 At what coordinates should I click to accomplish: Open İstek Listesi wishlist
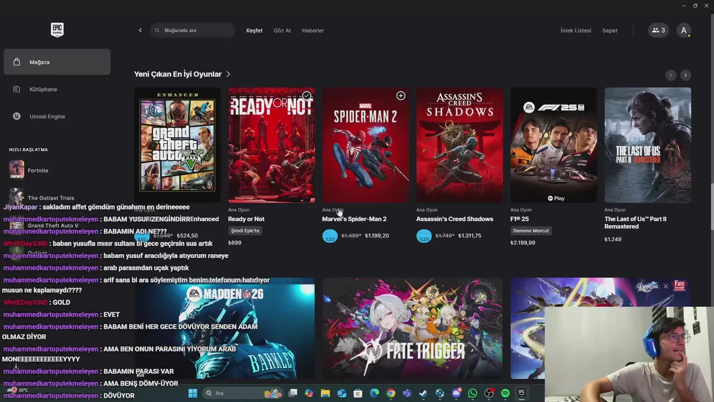(576, 30)
